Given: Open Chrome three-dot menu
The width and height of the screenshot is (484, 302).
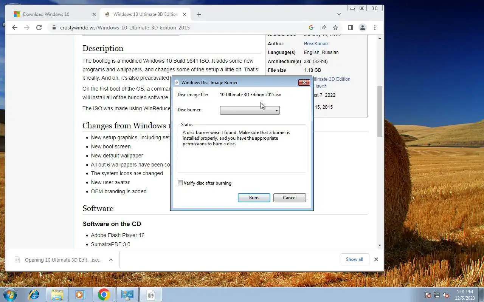Looking at the screenshot, I should [375, 28].
